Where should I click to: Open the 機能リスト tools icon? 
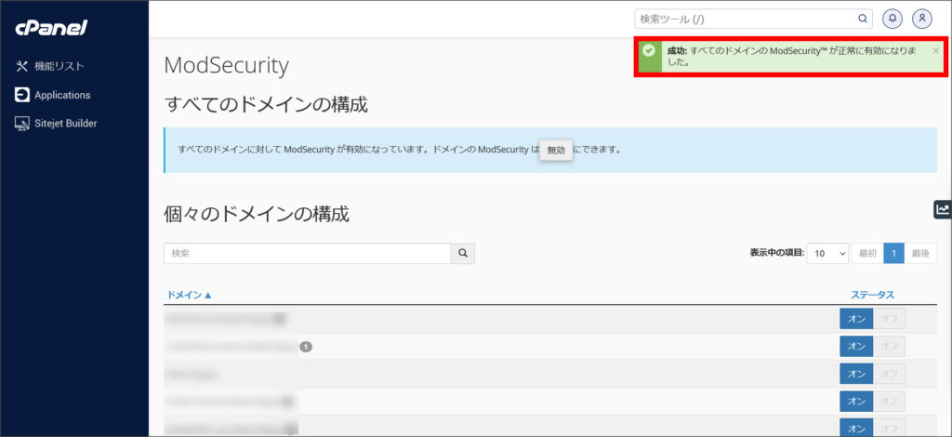click(22, 66)
